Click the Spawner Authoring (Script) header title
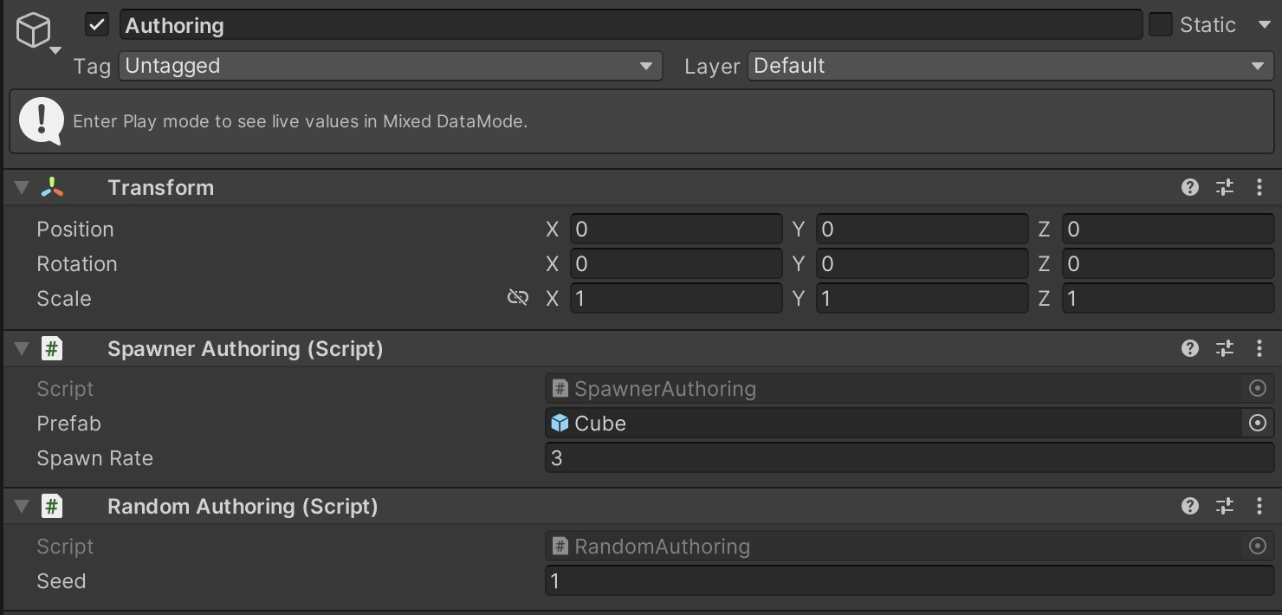The width and height of the screenshot is (1282, 615). pos(245,349)
